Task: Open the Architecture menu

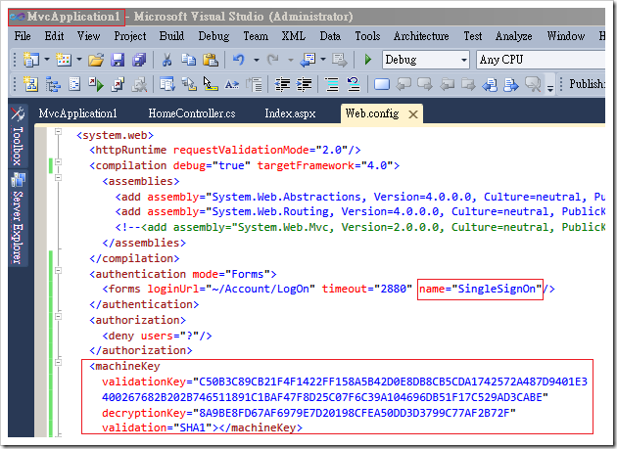Action: 421,36
